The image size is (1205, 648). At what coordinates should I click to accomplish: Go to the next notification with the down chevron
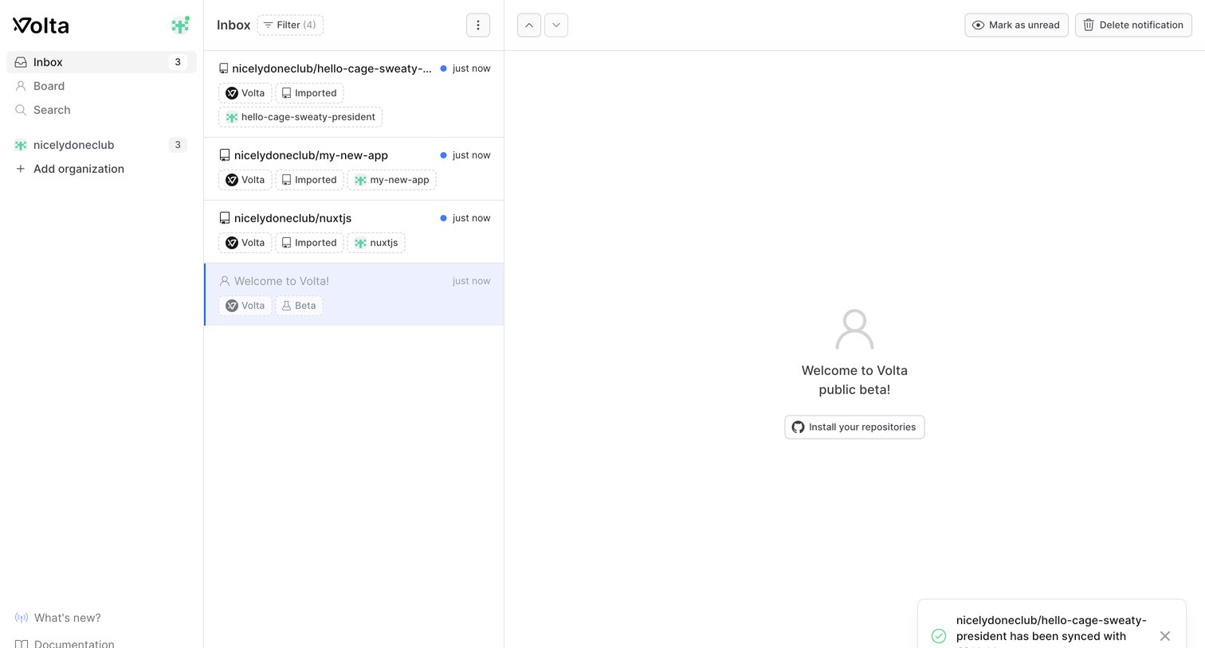(x=556, y=25)
